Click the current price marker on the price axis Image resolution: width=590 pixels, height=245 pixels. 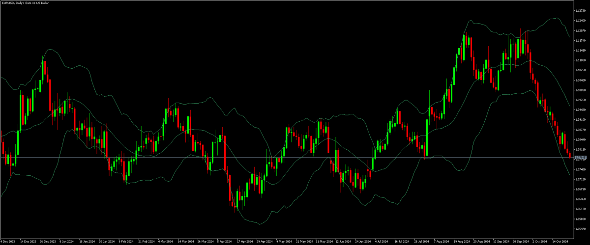tap(581, 157)
